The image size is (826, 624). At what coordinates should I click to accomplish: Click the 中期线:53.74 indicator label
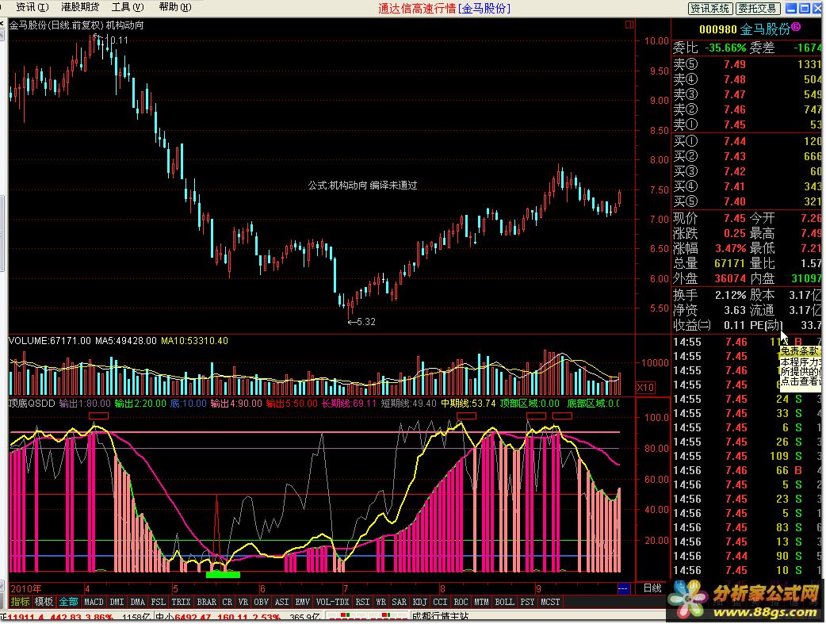[x=468, y=403]
